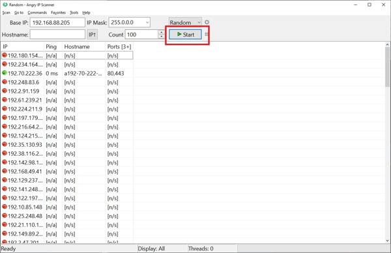The width and height of the screenshot is (391, 253).
Task: Click the a192-70-222-... hostname cell
Action: pos(83,73)
